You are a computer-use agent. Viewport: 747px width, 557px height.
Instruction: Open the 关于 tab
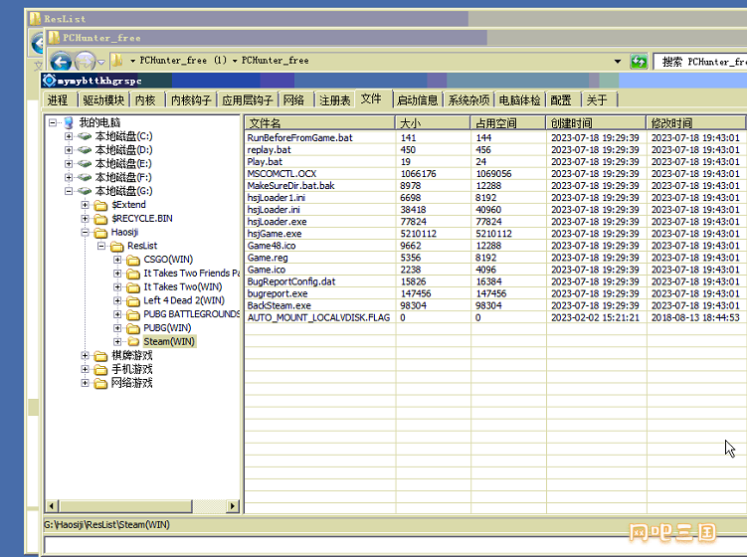coord(597,100)
